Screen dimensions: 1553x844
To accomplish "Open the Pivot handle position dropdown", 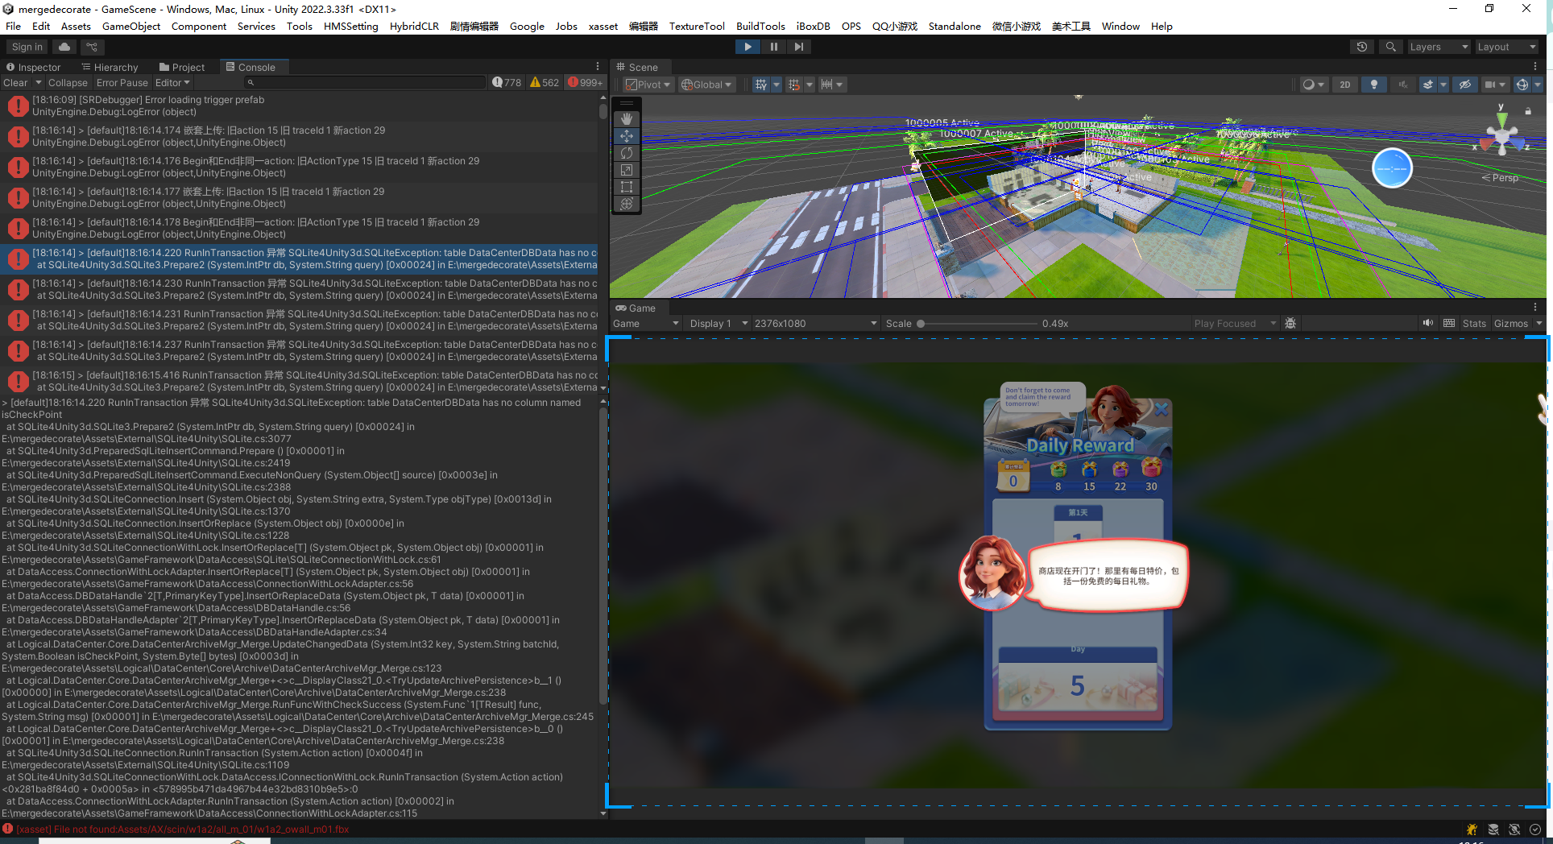I will pos(648,85).
